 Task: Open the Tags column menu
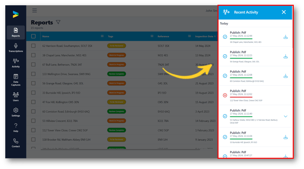click(152, 36)
